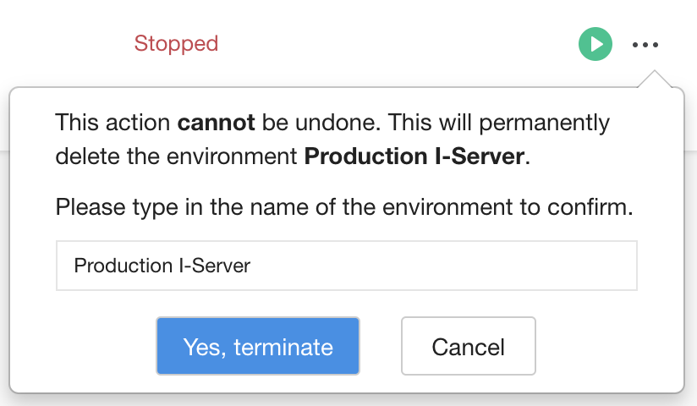Select the red Stopped status text
The height and width of the screenshot is (406, 697).
176,44
